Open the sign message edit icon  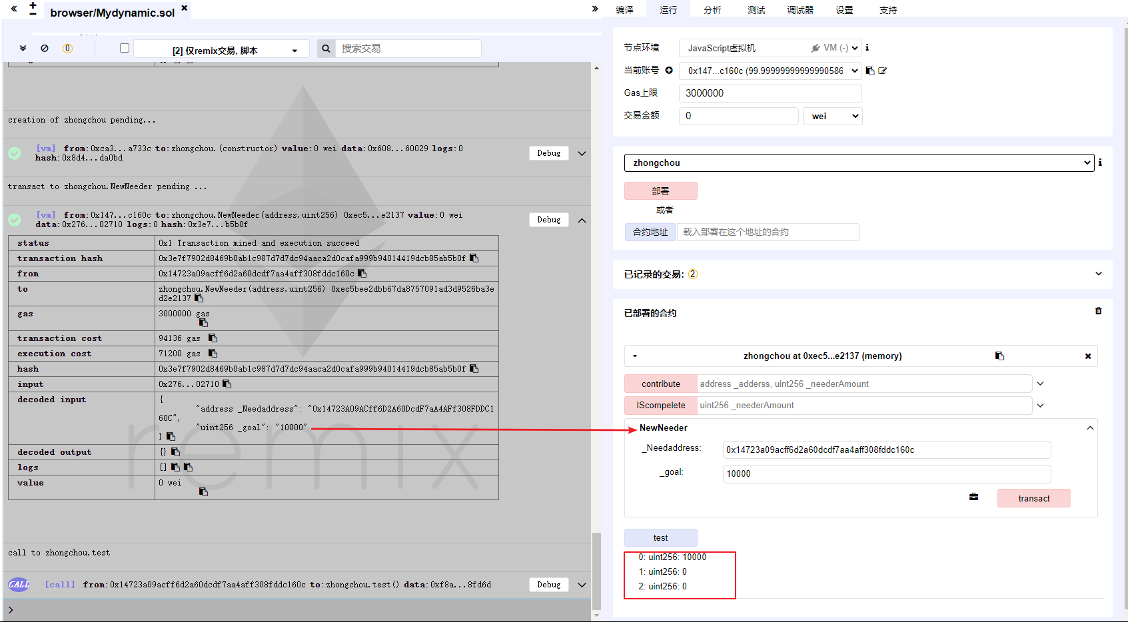882,71
